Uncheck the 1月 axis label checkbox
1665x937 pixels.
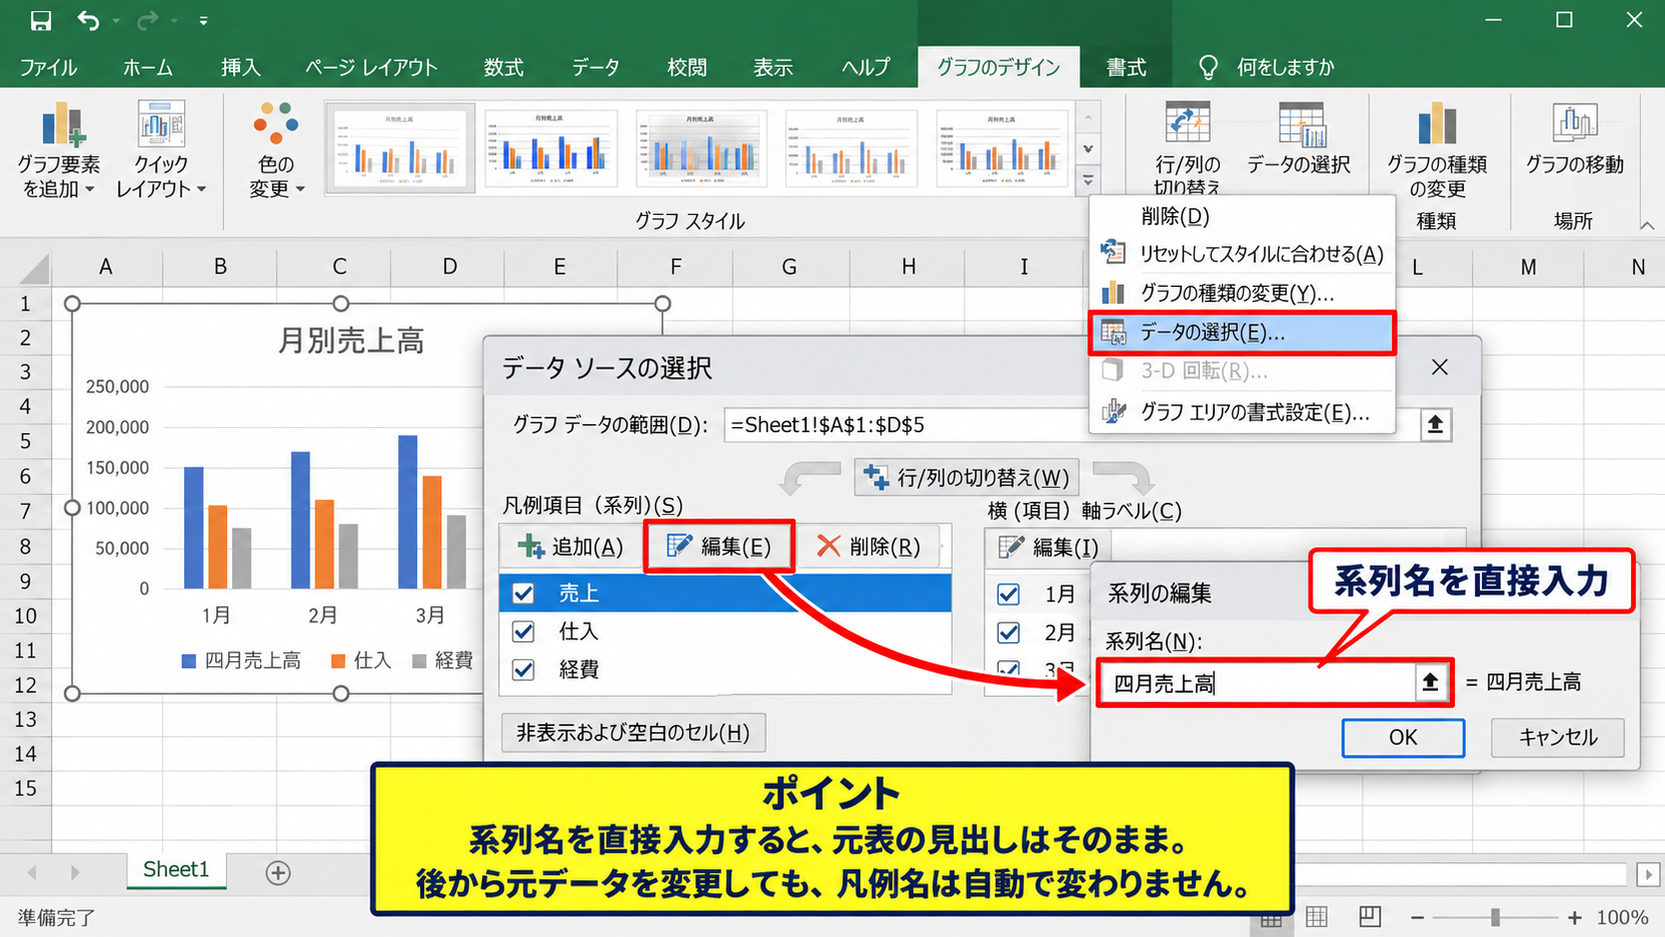click(x=1008, y=594)
